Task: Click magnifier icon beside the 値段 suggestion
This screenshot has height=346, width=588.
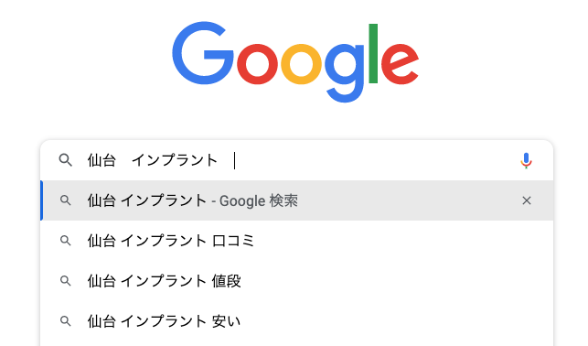Action: (x=66, y=281)
